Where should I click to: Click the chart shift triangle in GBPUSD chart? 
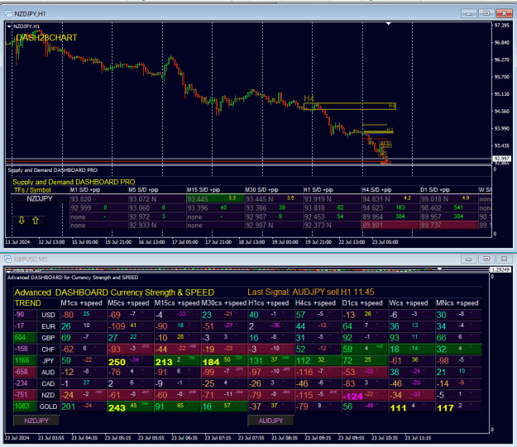(x=439, y=269)
